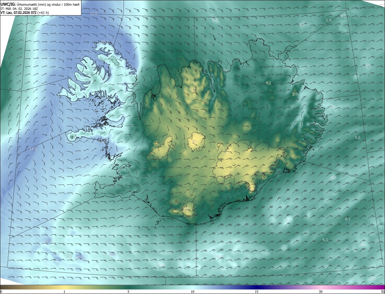The height and width of the screenshot is (294, 385).
Task: Click the map value '11.9' west of Snæfellsnes
Action: click(x=33, y=149)
